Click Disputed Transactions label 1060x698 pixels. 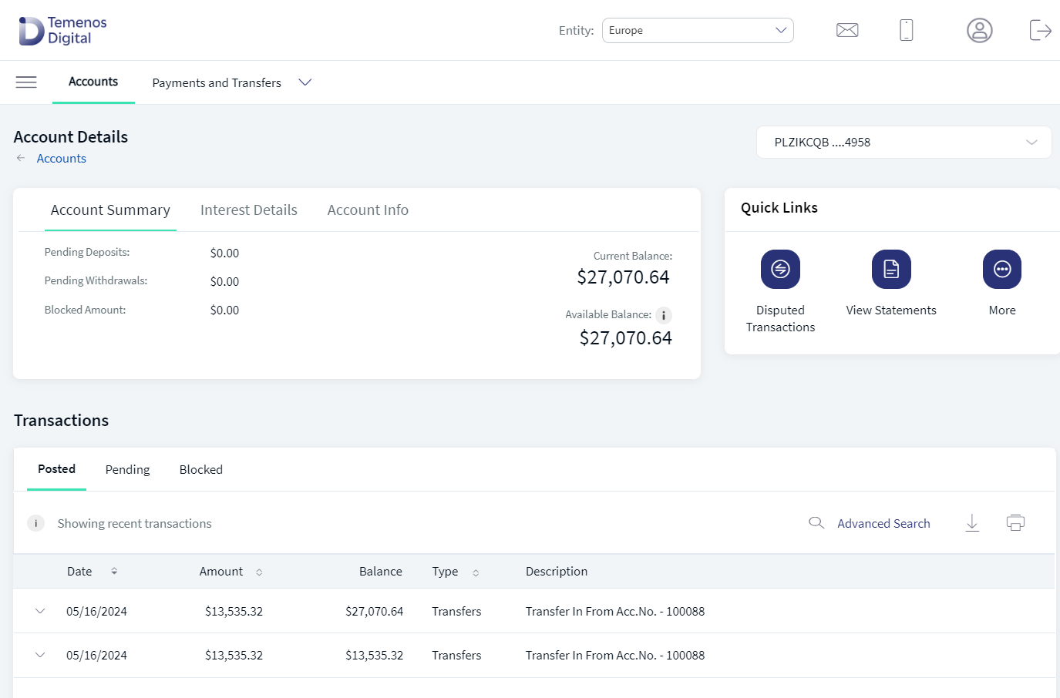[x=780, y=318]
